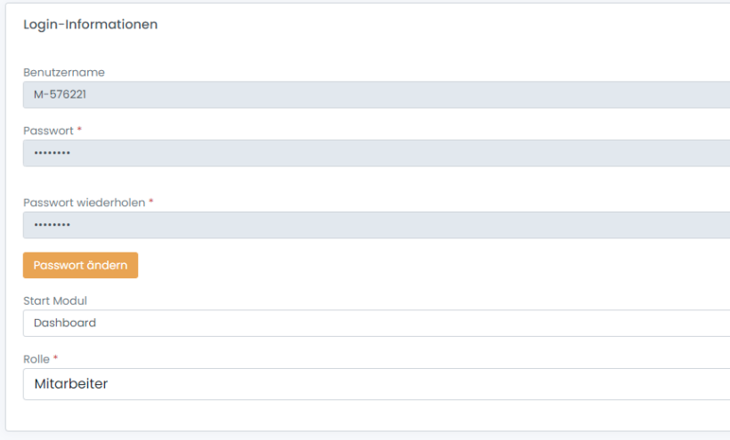The image size is (730, 440).
Task: Open the Start Modul dropdown
Action: 376,323
